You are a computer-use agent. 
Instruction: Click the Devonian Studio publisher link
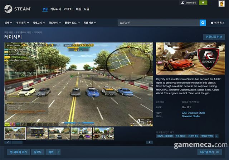tap(190, 116)
